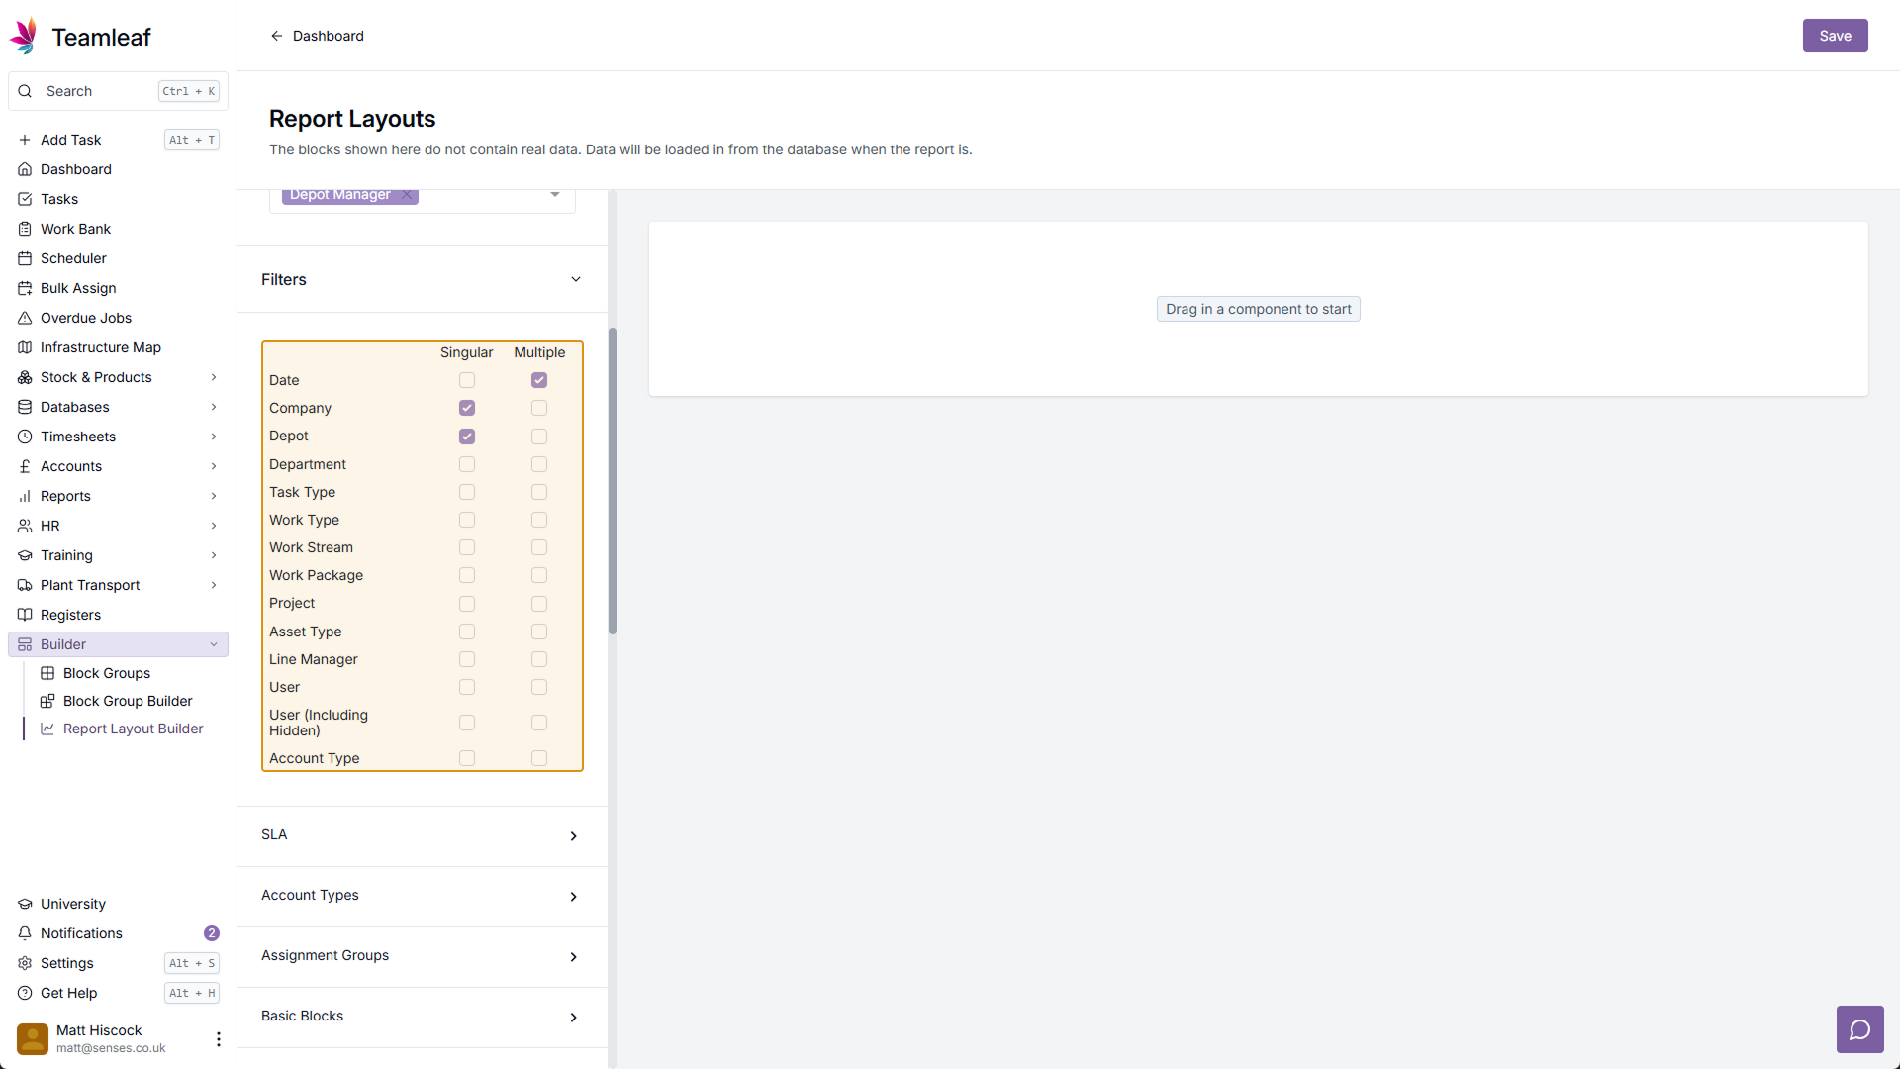This screenshot has width=1900, height=1069.
Task: Click the Teamleaf logo
Action: (x=25, y=37)
